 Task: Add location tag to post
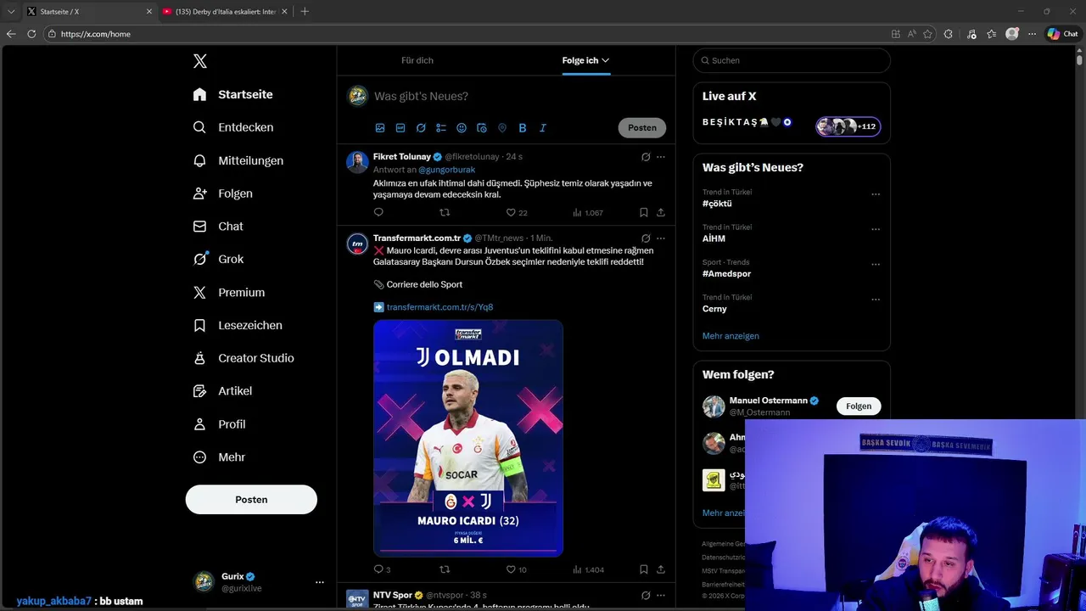pos(502,128)
